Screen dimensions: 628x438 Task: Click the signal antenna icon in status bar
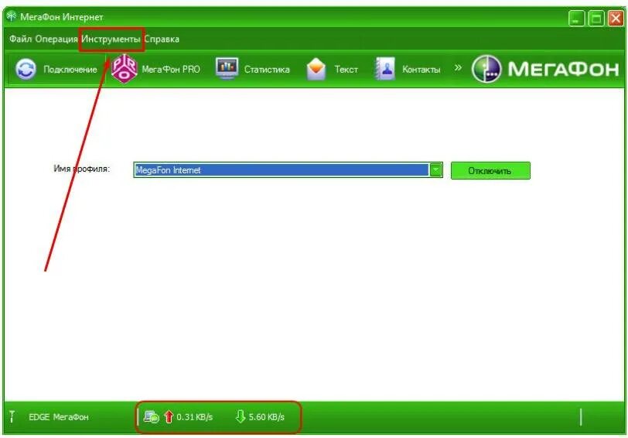point(12,417)
